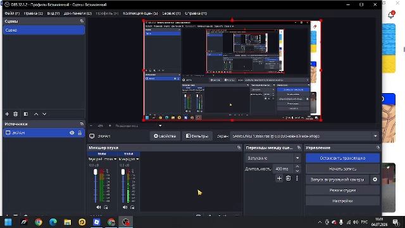Open Microsoft Edge from taskbar
405x228 pixels.
pyautogui.click(x=53, y=222)
